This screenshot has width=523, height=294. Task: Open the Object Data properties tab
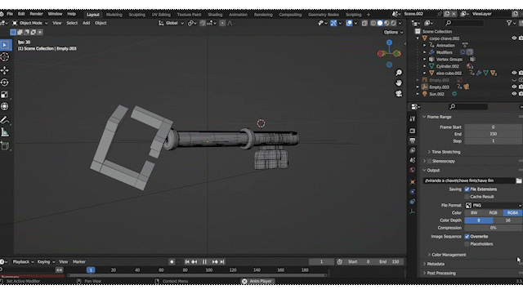click(413, 212)
